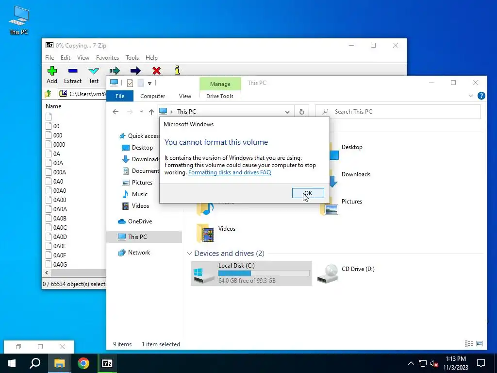Expand the ribbon with the chevron
The image size is (497, 373).
coord(471,96)
